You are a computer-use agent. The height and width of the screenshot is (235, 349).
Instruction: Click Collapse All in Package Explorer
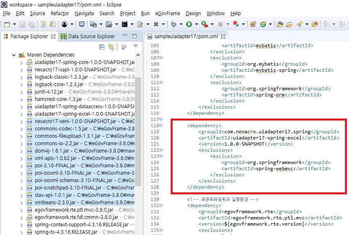[x=102, y=47]
